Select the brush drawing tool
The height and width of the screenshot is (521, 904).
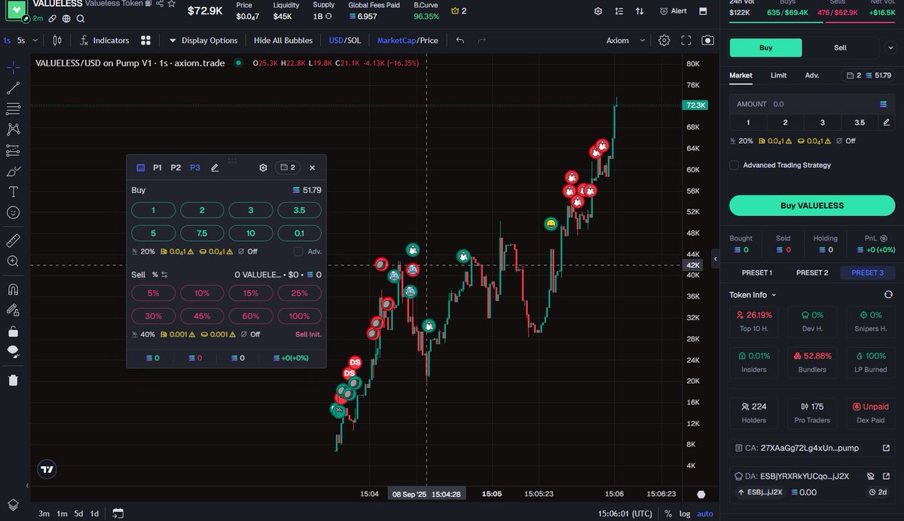(13, 171)
